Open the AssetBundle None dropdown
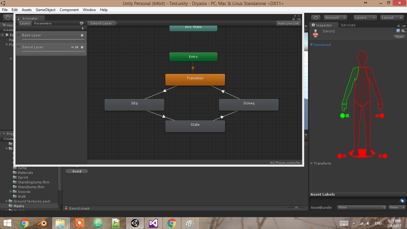This screenshot has height=229, width=407. click(x=362, y=208)
